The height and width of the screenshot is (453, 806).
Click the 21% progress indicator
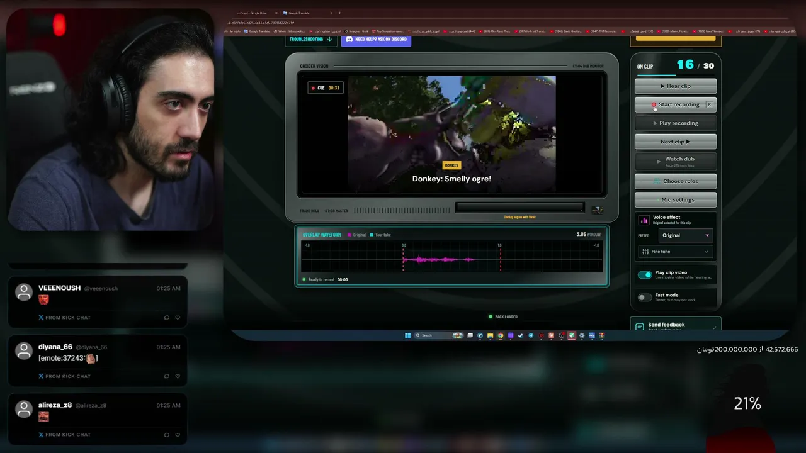coord(747,404)
